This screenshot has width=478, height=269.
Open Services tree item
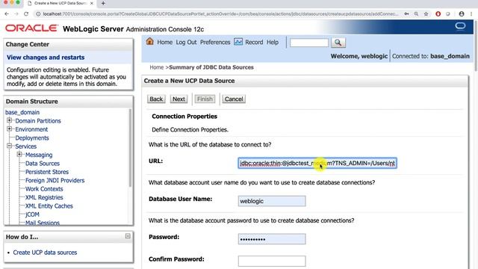tap(26, 146)
